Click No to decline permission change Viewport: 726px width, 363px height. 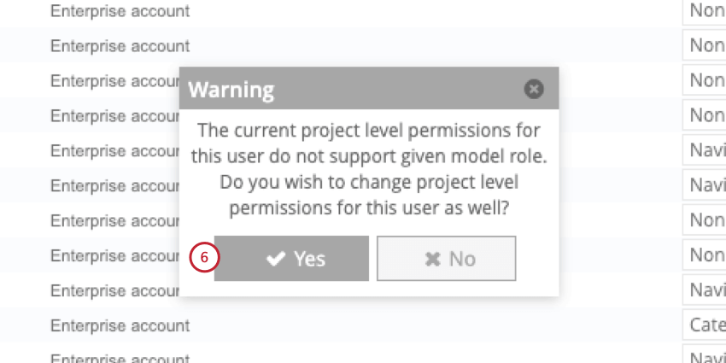446,259
